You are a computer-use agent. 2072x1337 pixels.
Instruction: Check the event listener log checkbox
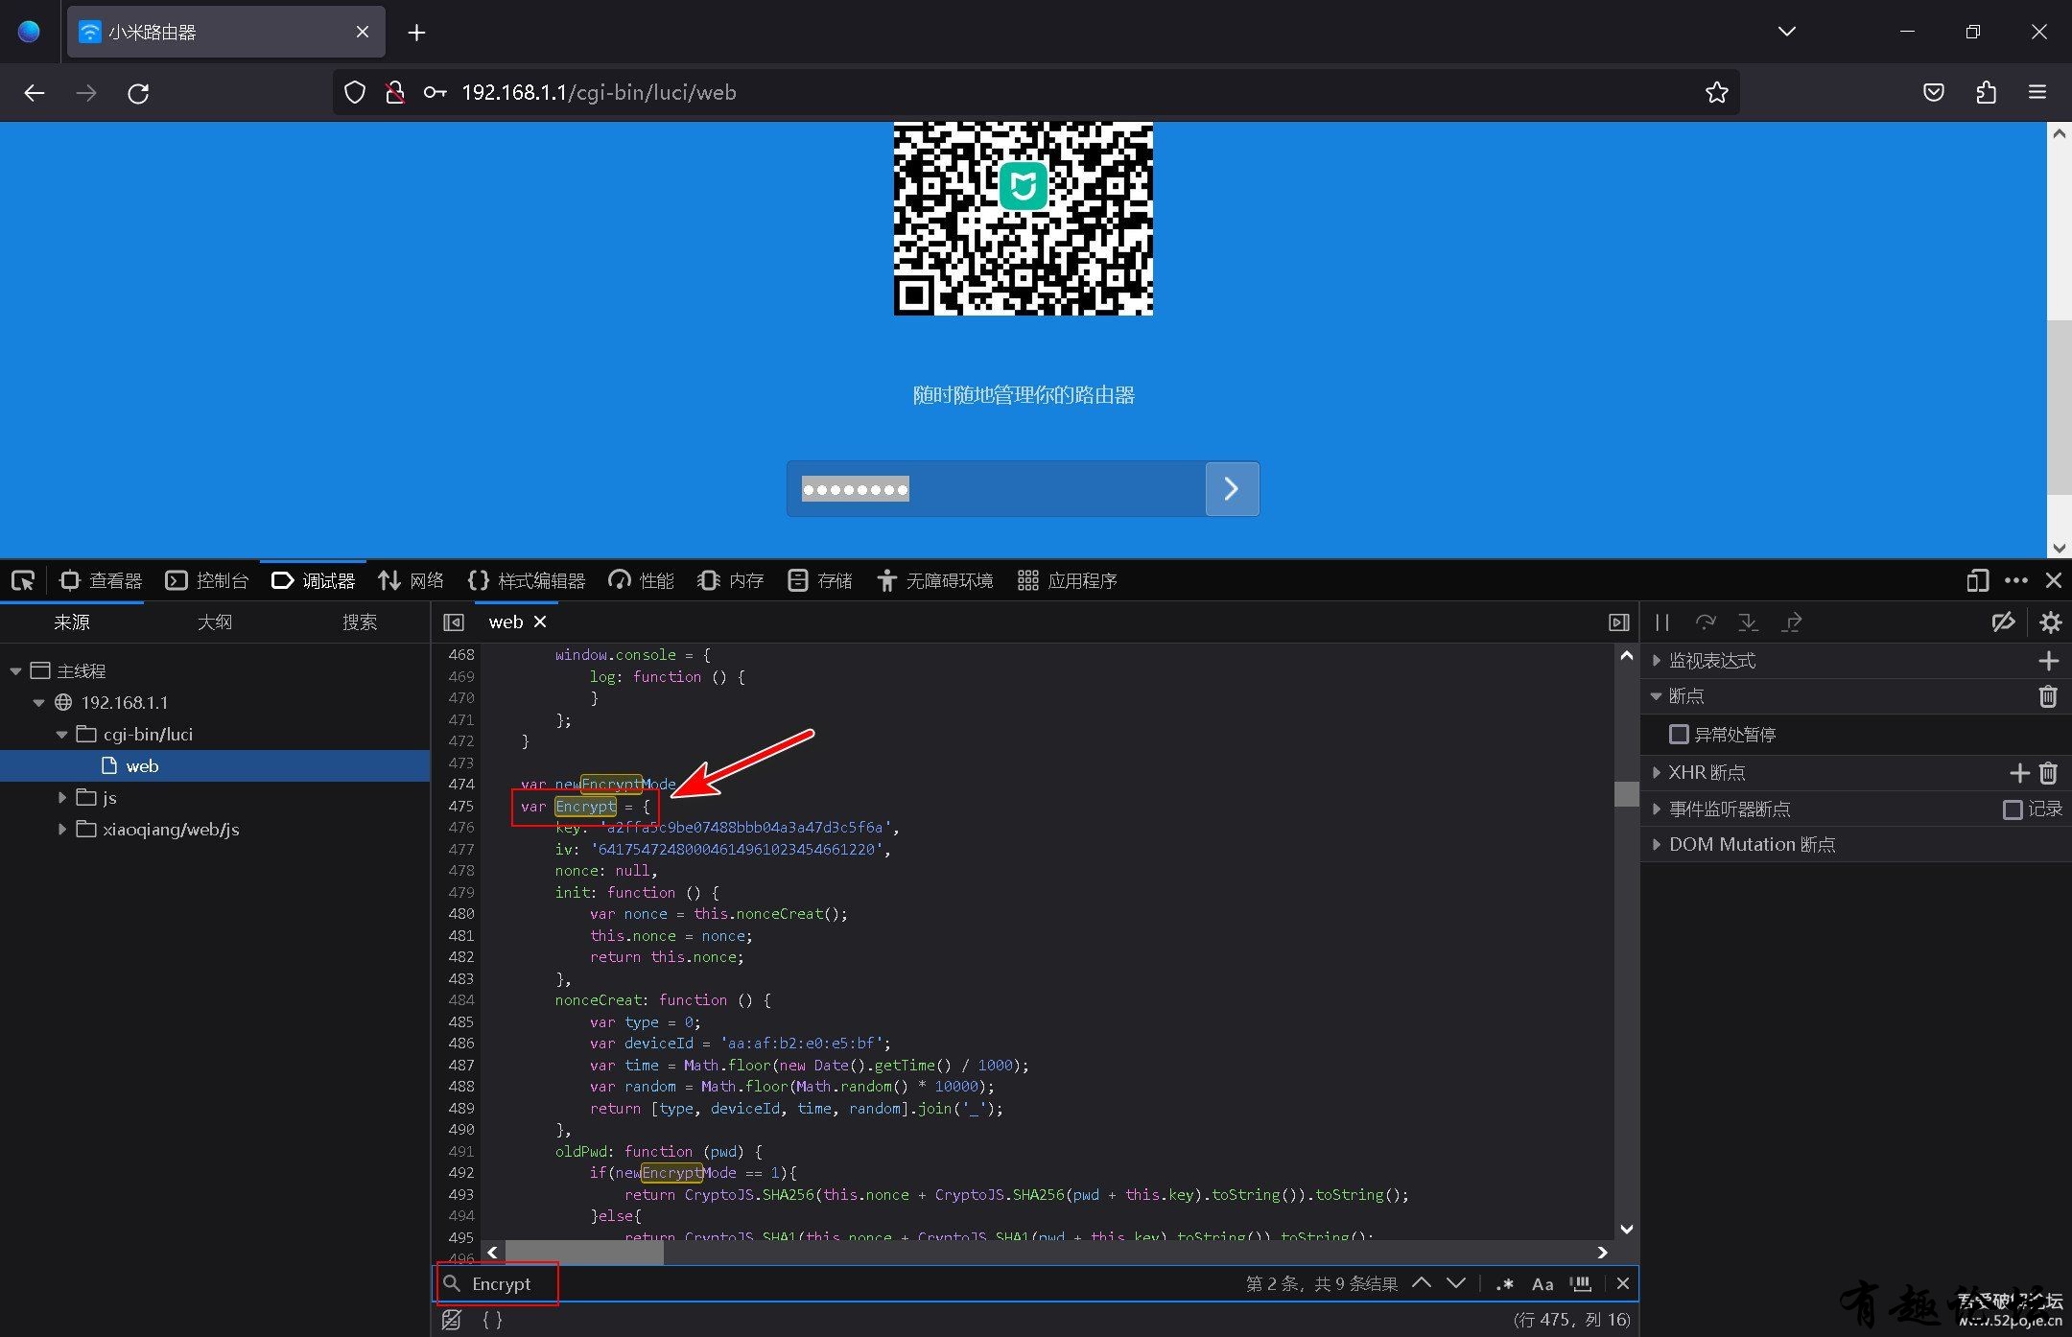tap(2013, 809)
